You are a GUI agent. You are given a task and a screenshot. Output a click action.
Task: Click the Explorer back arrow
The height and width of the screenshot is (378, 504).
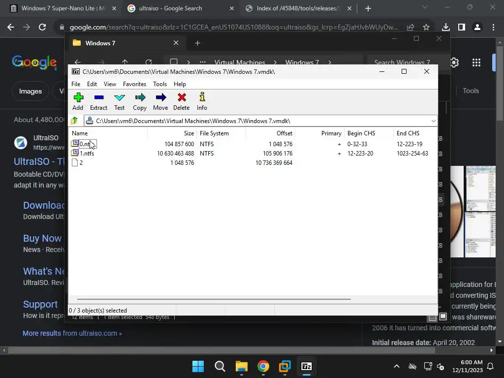coord(77,62)
